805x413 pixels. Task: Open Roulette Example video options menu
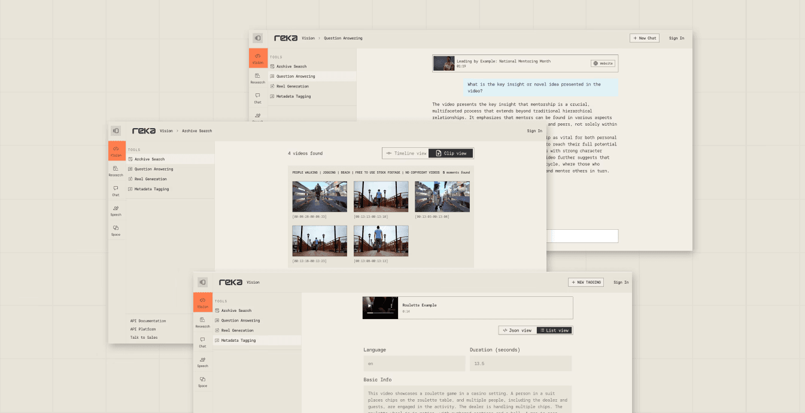coord(391,306)
